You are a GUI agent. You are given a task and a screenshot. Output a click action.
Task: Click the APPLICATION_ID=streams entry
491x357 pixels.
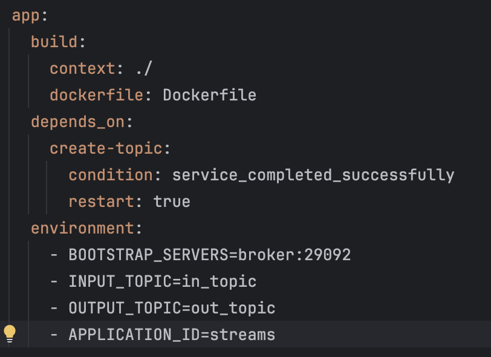click(x=172, y=335)
